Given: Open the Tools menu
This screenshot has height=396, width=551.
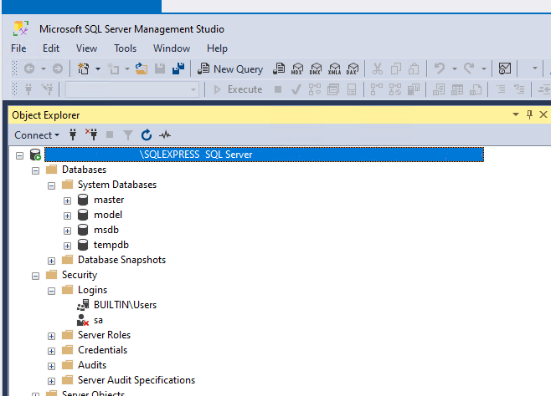Looking at the screenshot, I should coord(125,48).
